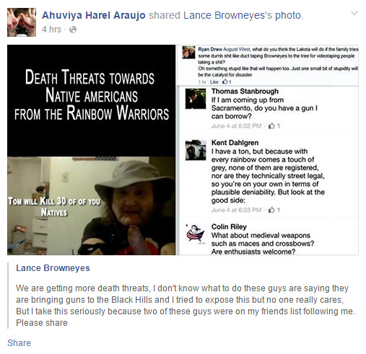Expand the post options chevron menu
Screen dimensions: 366x354
click(x=354, y=13)
